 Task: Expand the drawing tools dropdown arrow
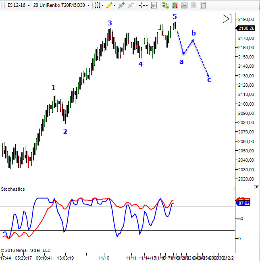coord(114,6)
